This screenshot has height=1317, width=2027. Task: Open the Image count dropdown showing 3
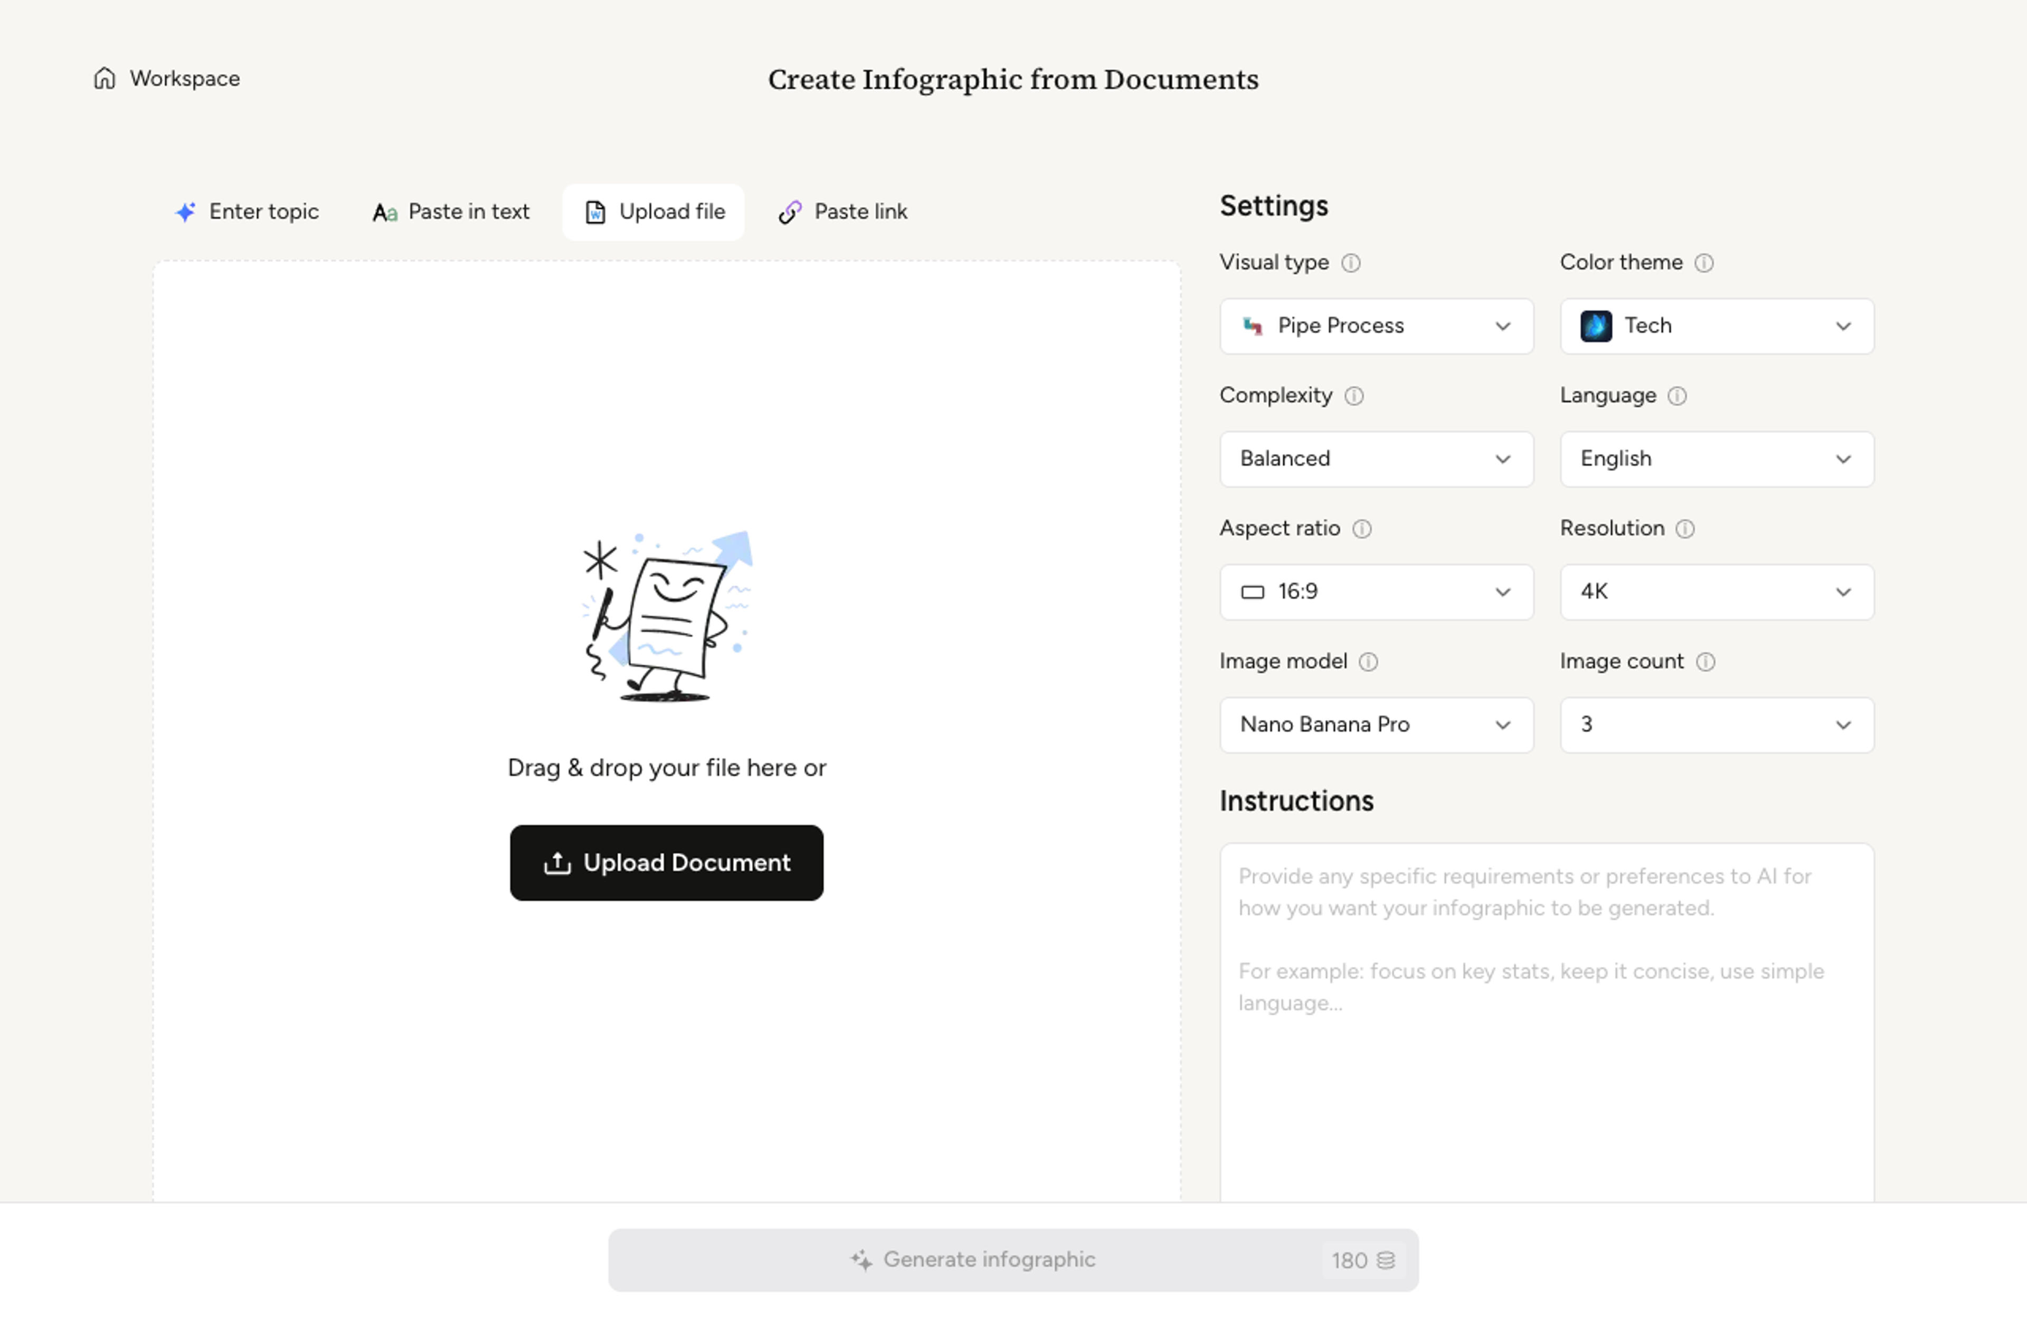tap(1716, 724)
